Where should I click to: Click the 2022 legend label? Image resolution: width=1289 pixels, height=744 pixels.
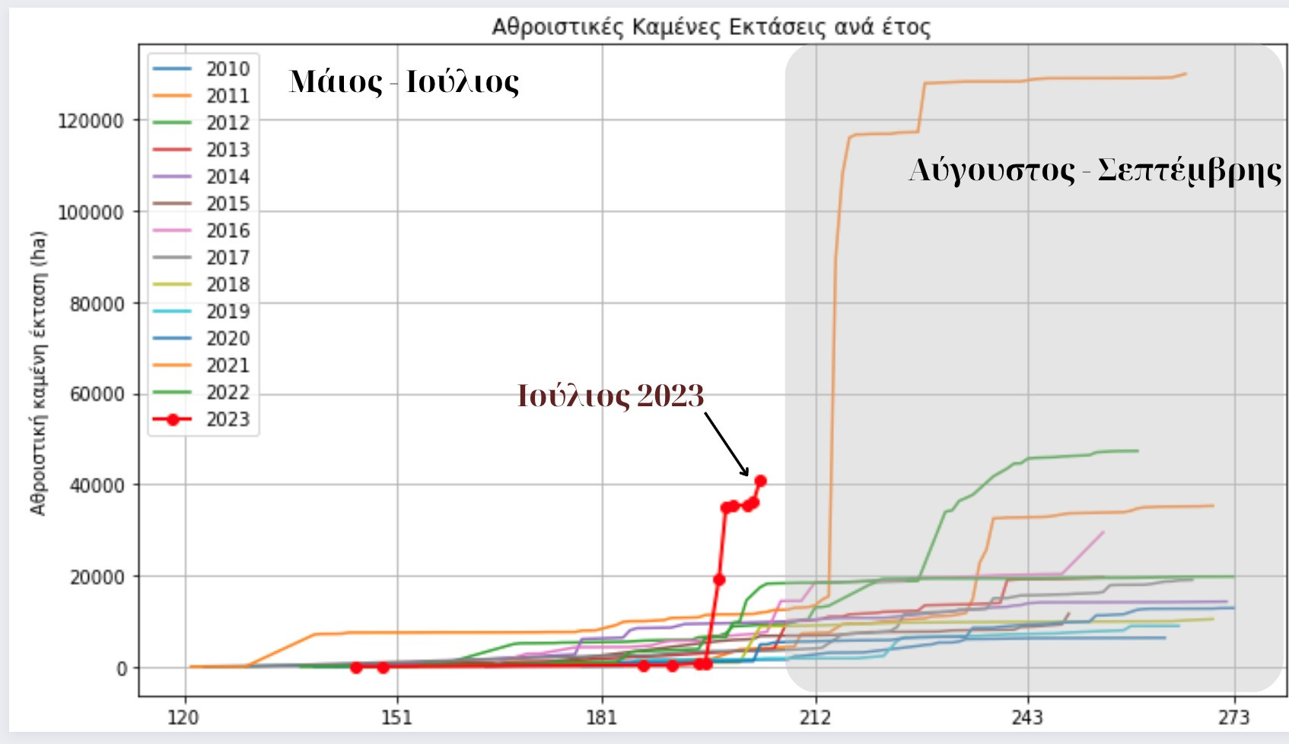pos(228,393)
